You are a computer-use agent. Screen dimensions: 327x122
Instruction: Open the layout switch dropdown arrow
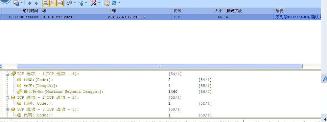pos(75,3)
